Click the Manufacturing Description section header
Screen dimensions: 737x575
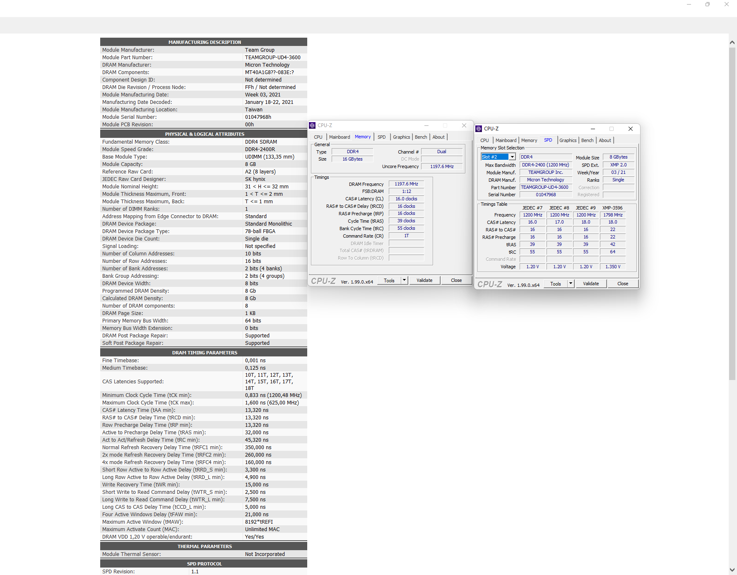pyautogui.click(x=204, y=42)
